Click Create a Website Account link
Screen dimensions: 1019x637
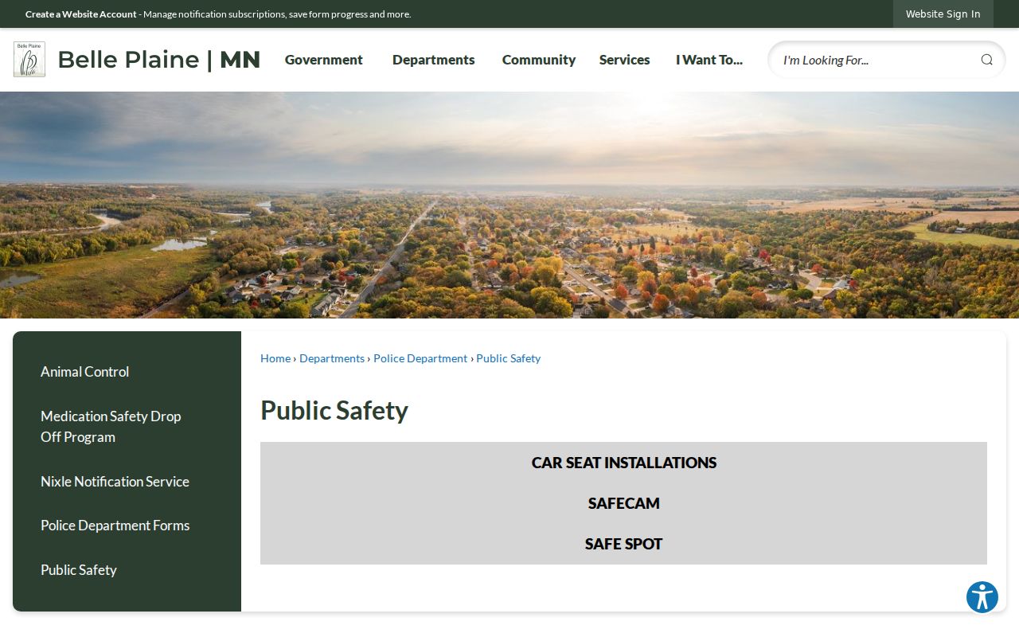[81, 14]
